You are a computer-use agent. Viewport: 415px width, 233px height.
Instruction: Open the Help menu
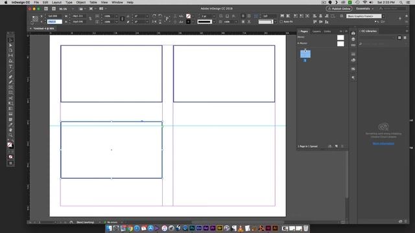(130, 3)
